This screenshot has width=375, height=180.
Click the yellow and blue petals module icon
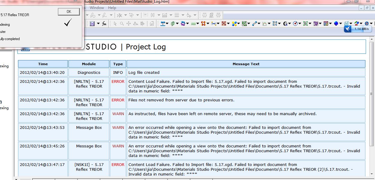point(234,24)
